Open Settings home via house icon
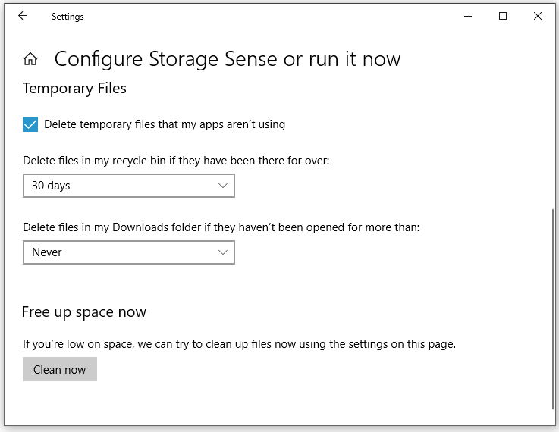 click(30, 59)
